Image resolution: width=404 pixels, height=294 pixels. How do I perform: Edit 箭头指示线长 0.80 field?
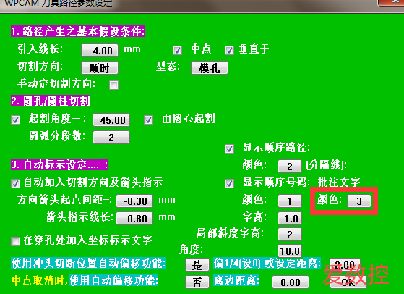tap(134, 219)
